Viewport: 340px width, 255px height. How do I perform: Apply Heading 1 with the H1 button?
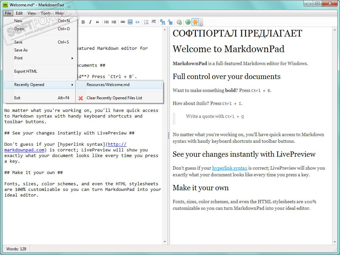(x=106, y=22)
